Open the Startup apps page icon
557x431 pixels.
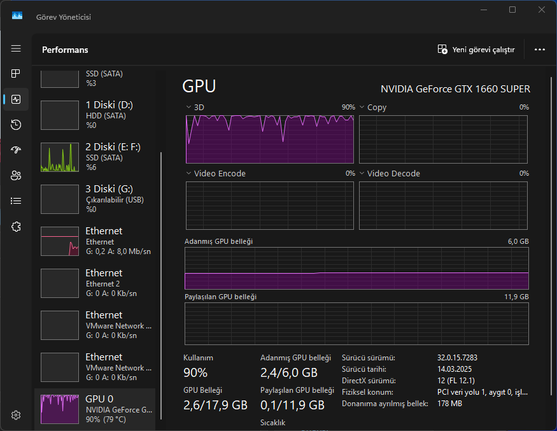[16, 150]
